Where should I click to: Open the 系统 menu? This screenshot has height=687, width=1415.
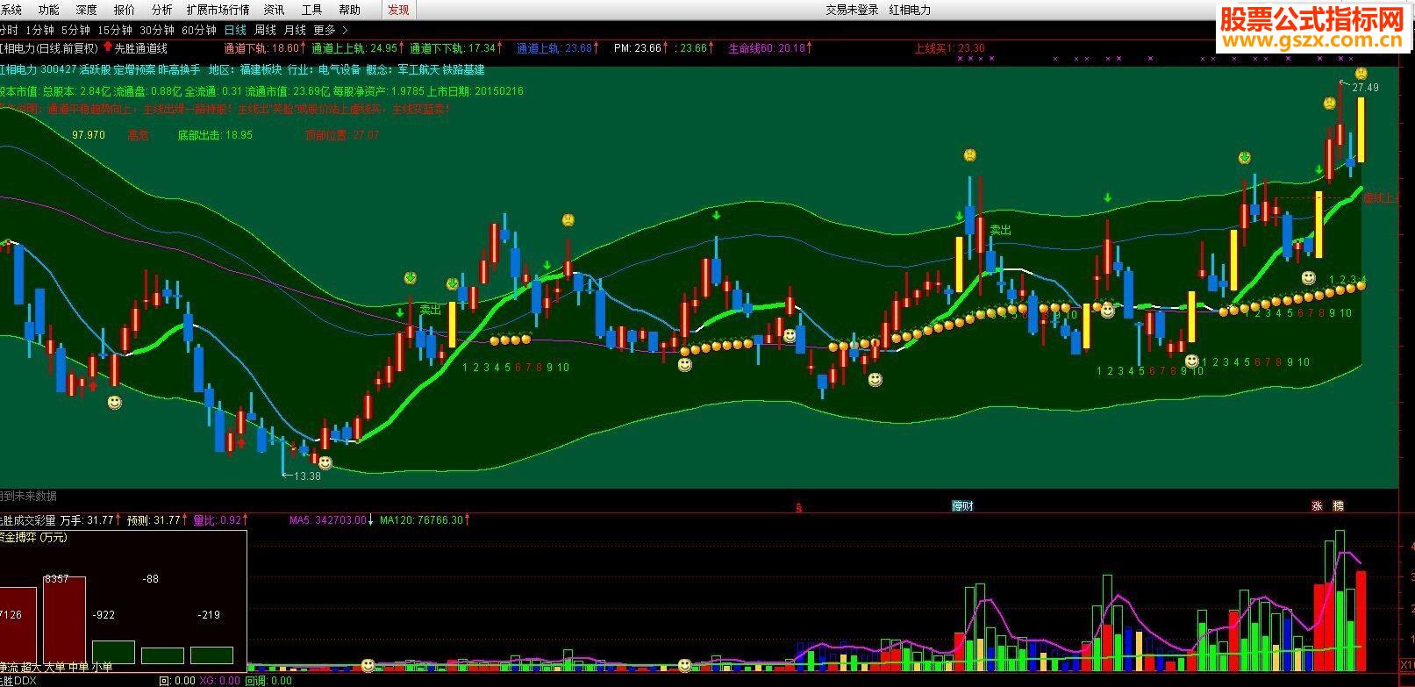pyautogui.click(x=11, y=10)
